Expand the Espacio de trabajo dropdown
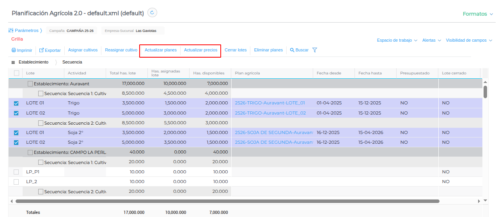 pyautogui.click(x=397, y=41)
